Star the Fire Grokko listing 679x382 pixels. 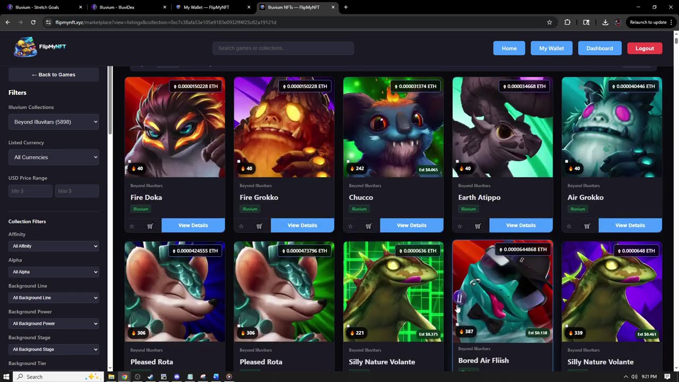click(x=241, y=226)
